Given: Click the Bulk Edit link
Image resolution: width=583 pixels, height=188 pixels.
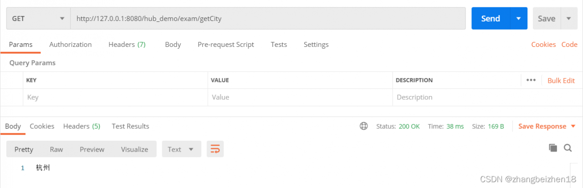Looking at the screenshot, I should [561, 81].
